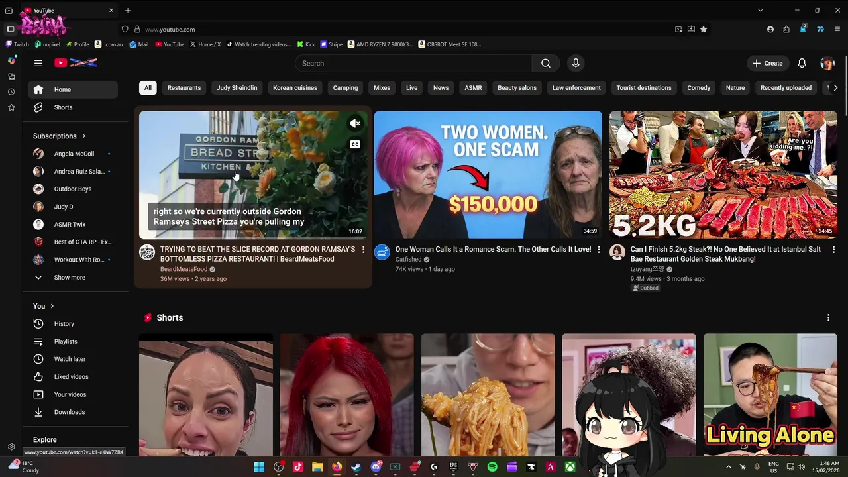Expand the system tray hidden icons chevron
Screen dimensions: 848x477
(728, 467)
